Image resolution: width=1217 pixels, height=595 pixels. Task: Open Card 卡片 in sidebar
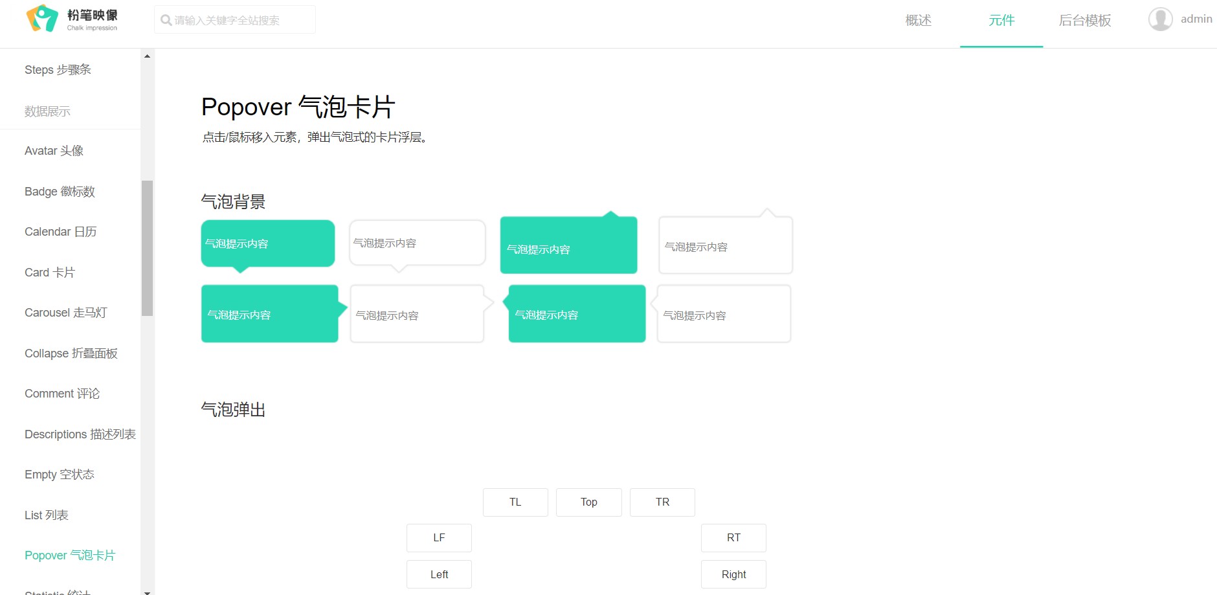point(50,273)
